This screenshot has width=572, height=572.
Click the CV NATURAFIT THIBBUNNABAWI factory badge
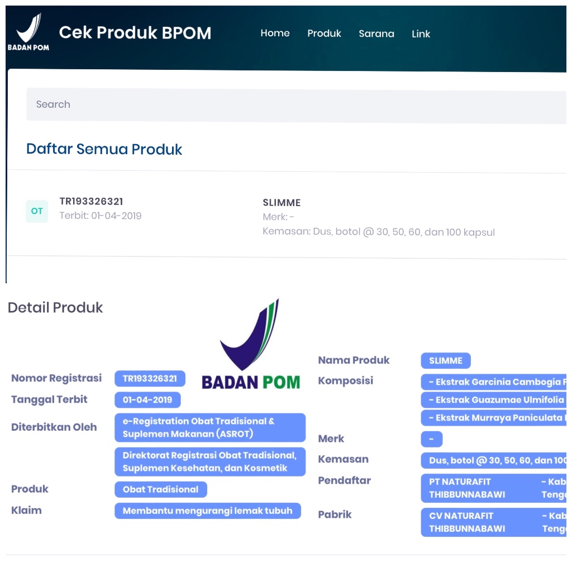(x=494, y=522)
